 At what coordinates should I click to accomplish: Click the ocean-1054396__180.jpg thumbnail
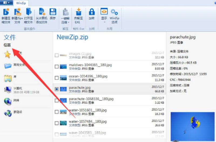tap(63, 78)
